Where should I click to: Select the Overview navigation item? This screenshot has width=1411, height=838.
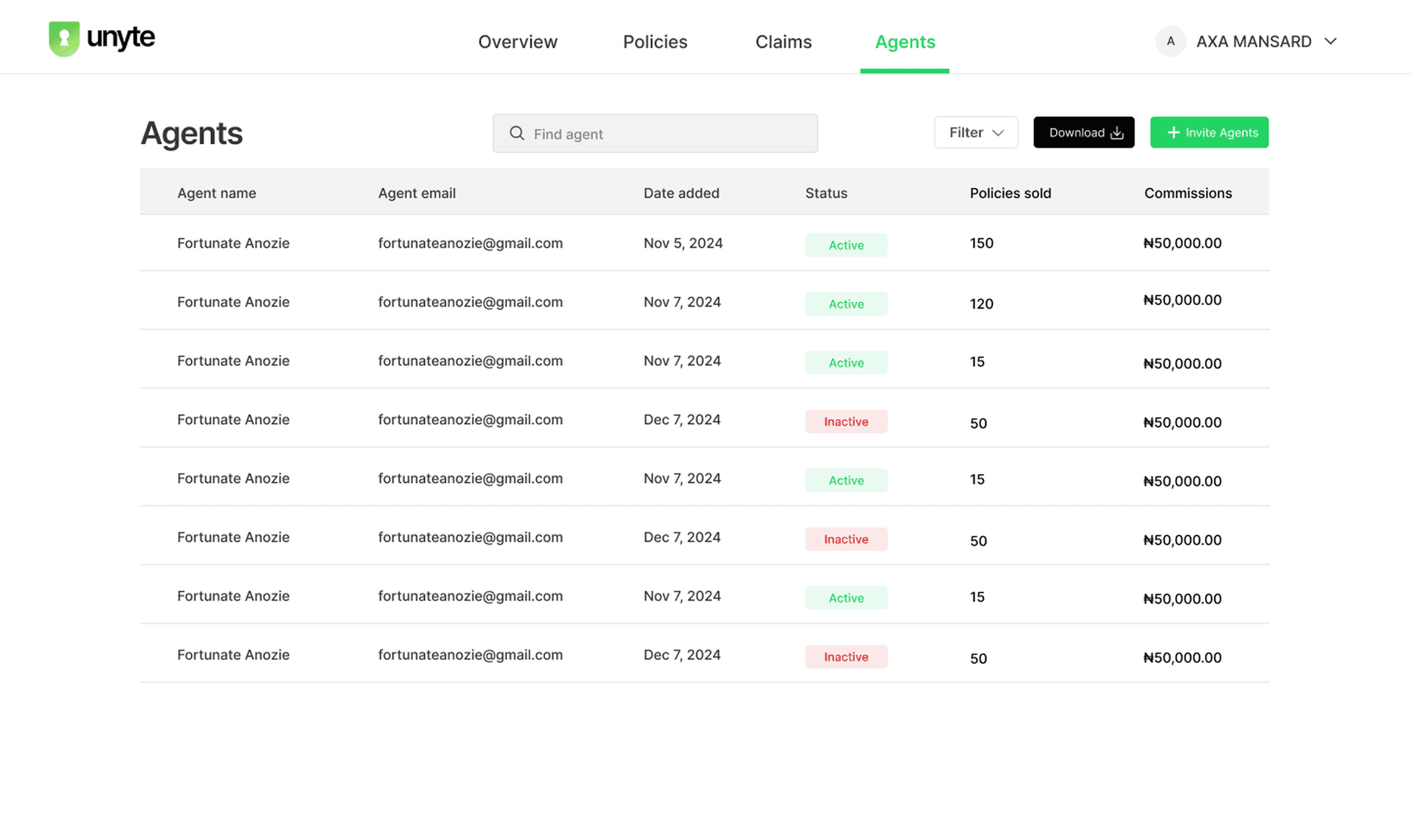tap(517, 42)
